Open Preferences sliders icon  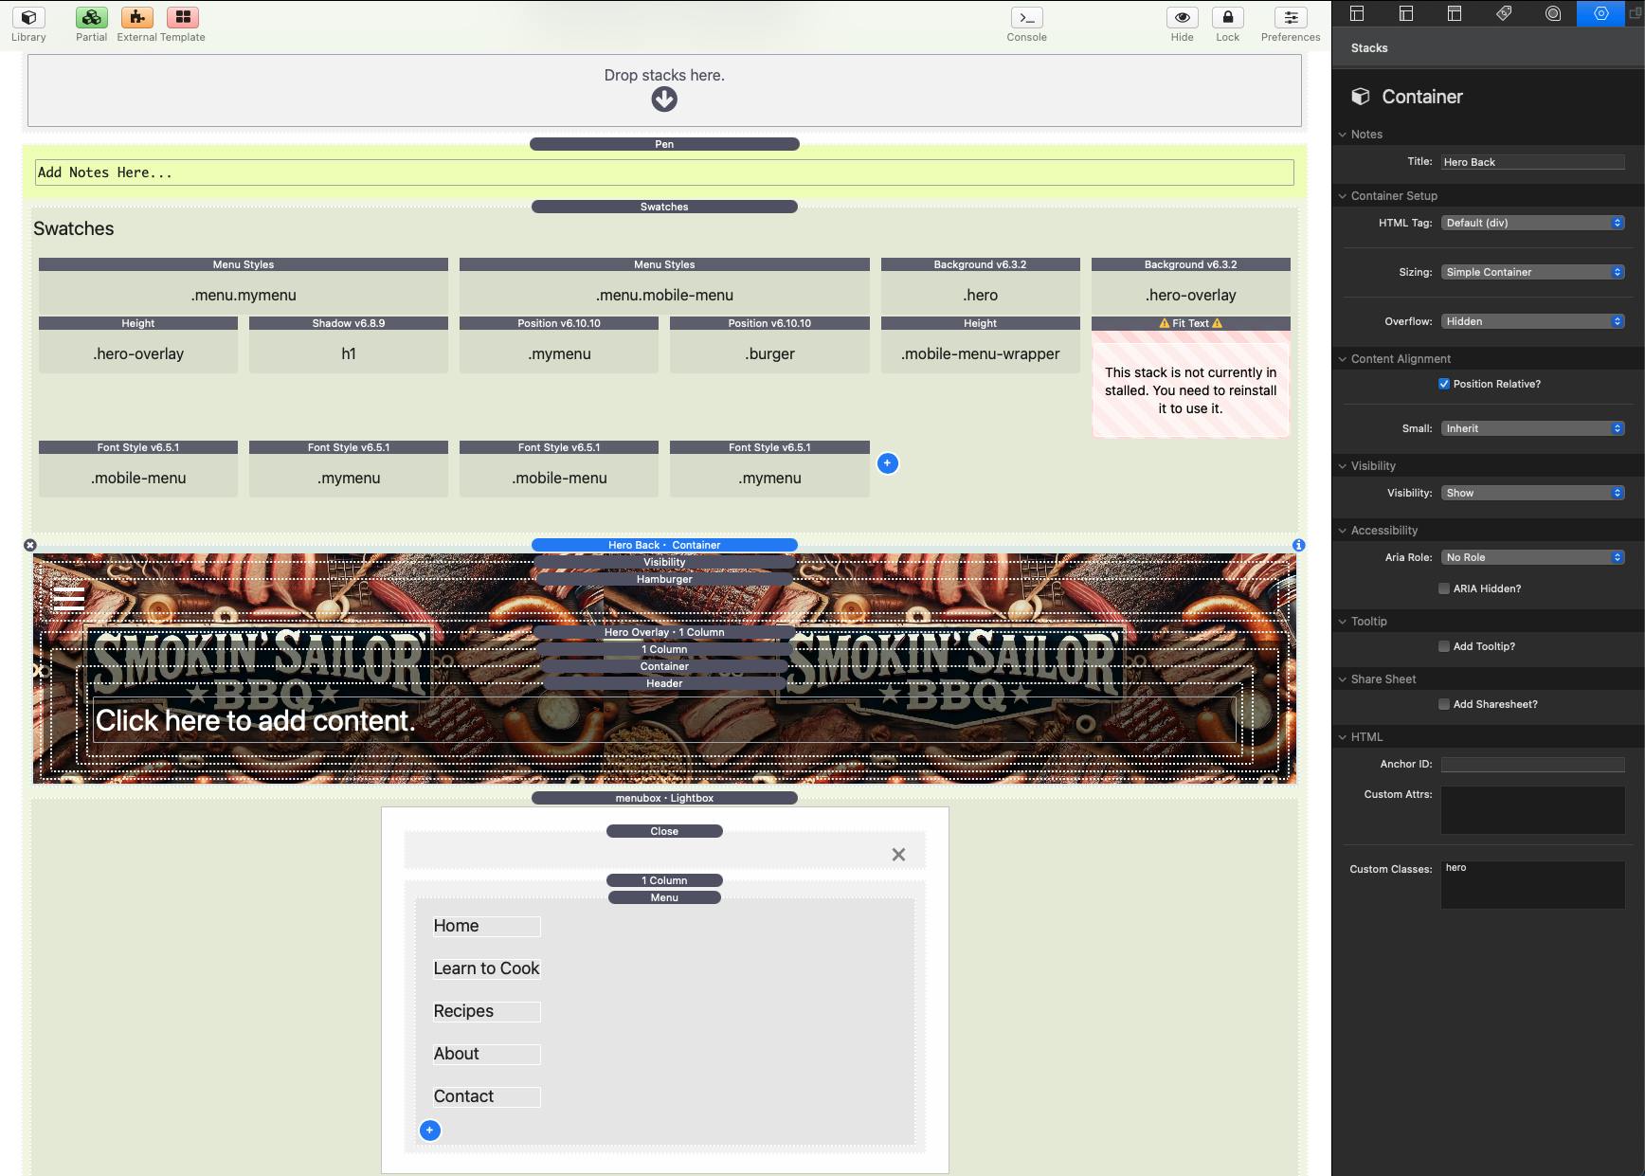[1291, 18]
